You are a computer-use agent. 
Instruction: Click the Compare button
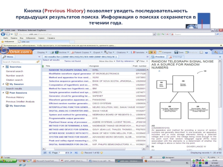[x=165, y=52]
